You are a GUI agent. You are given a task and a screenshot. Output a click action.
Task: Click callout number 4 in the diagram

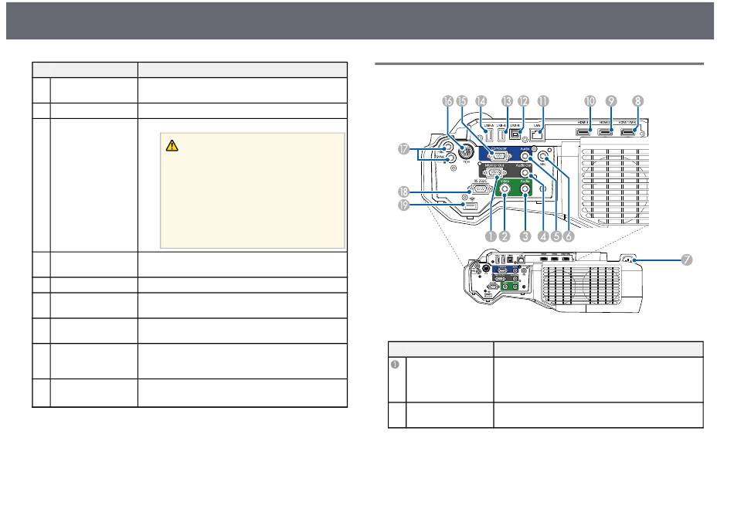(542, 236)
